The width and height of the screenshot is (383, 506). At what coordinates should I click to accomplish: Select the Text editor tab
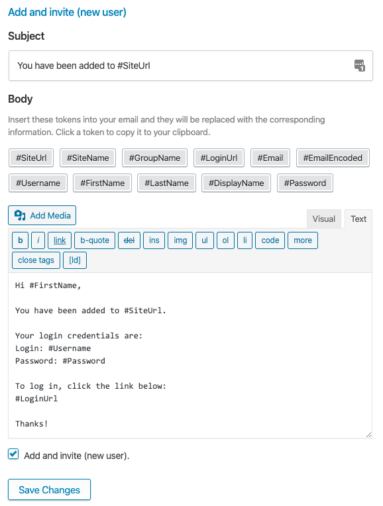tap(358, 219)
